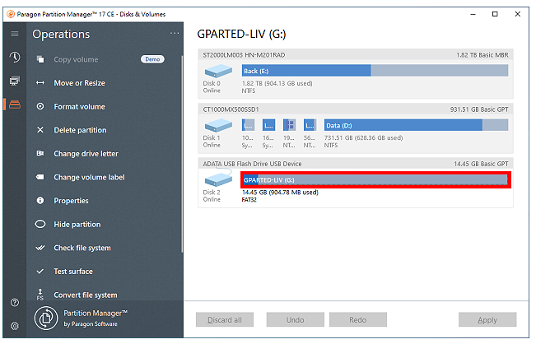Click the Copy volume icon

tap(40, 59)
